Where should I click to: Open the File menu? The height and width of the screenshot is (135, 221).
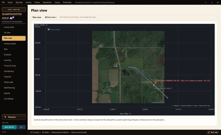click(3, 2)
